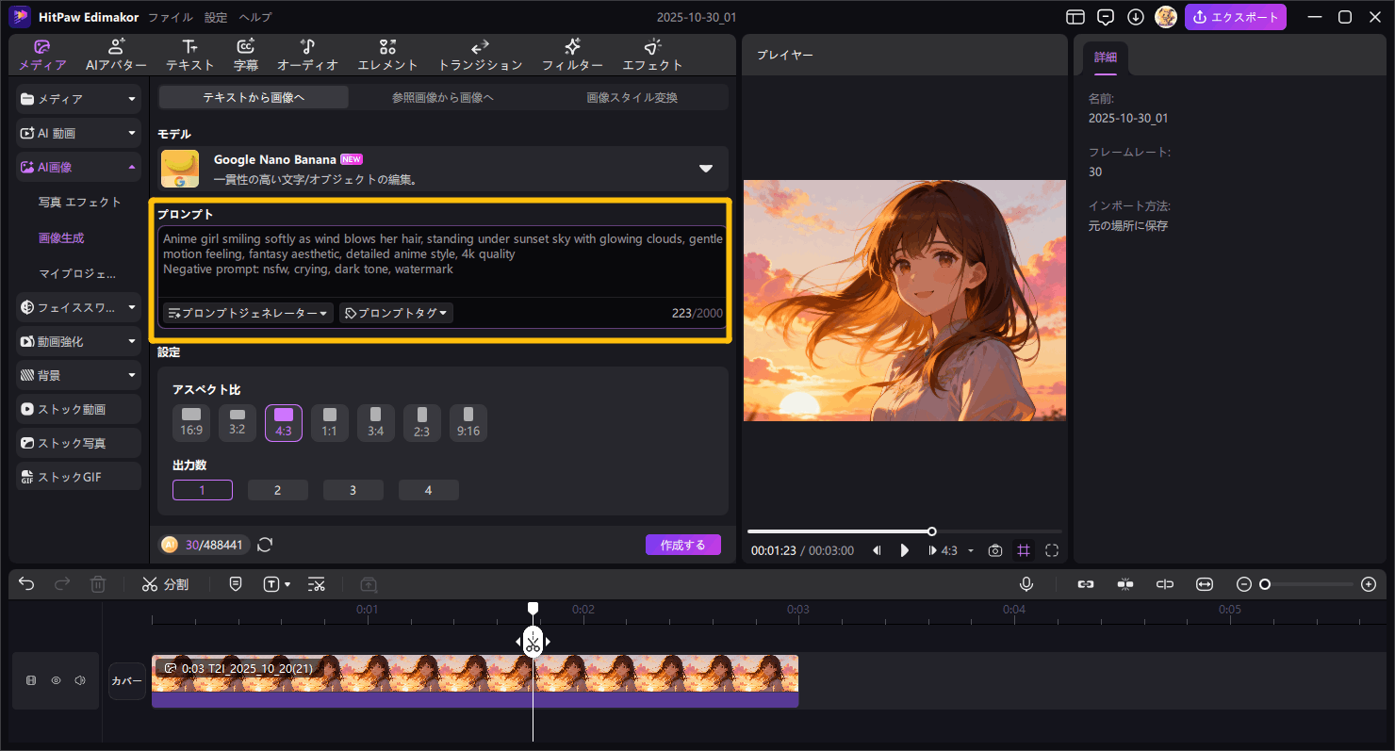Click the microphone voice-over icon
This screenshot has width=1395, height=751.
[x=1026, y=584]
